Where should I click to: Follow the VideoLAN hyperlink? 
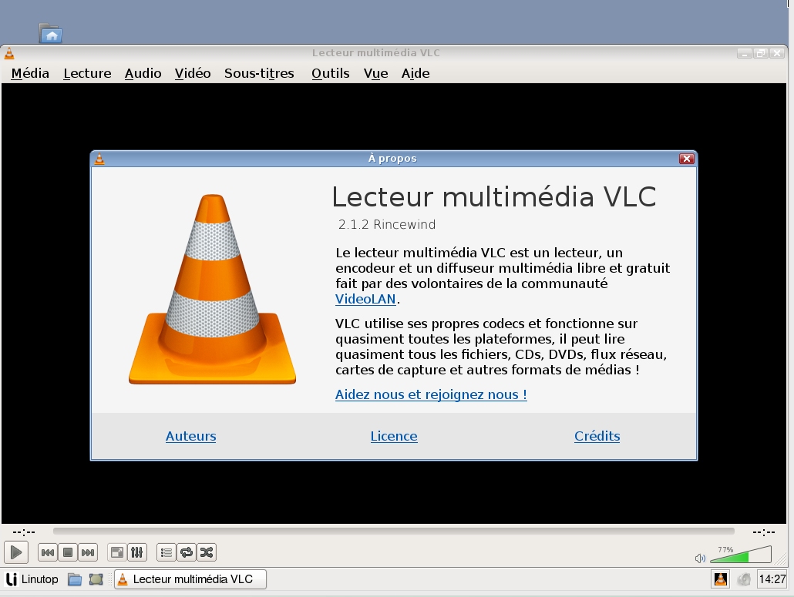365,299
